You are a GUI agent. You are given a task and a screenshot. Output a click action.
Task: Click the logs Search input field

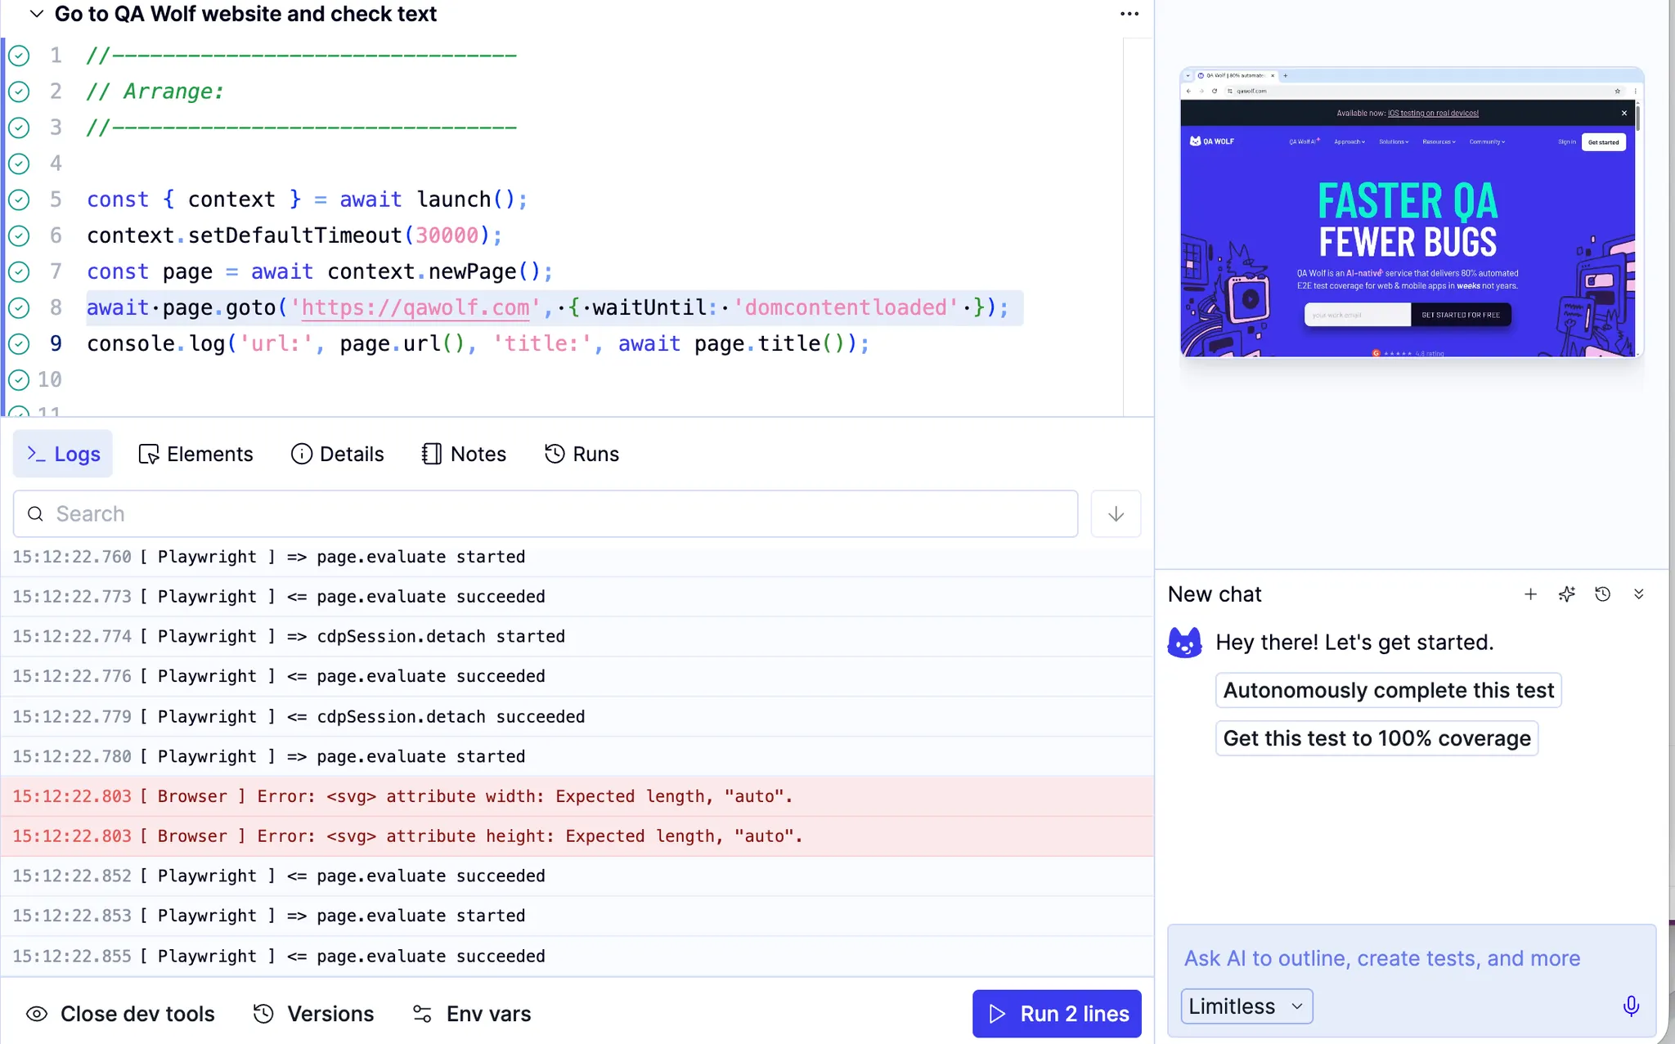[x=546, y=513]
